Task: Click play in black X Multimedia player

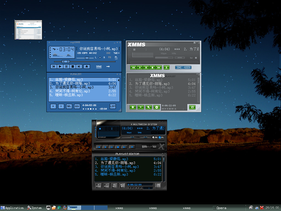Action: [105, 147]
